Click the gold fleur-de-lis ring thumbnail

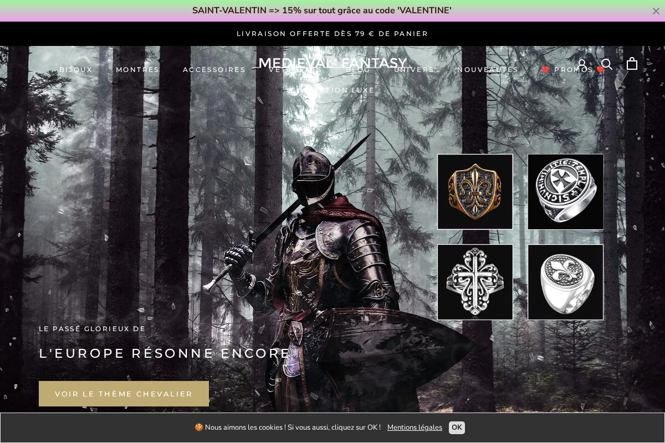pyautogui.click(x=475, y=192)
